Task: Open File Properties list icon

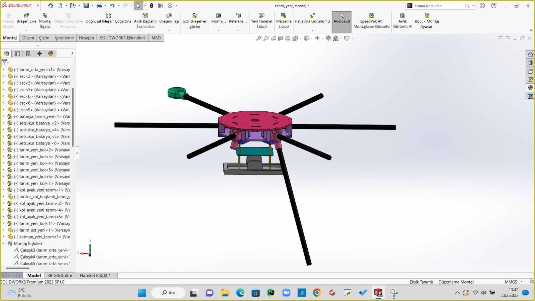Action: (x=161, y=6)
